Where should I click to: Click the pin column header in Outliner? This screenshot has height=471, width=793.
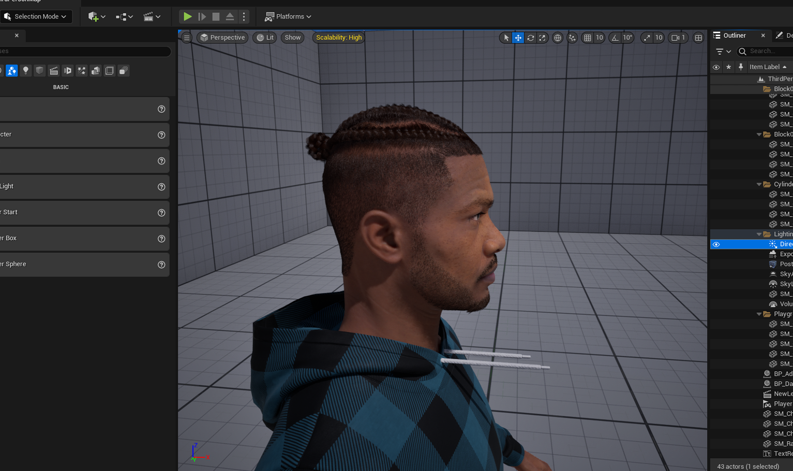point(741,67)
